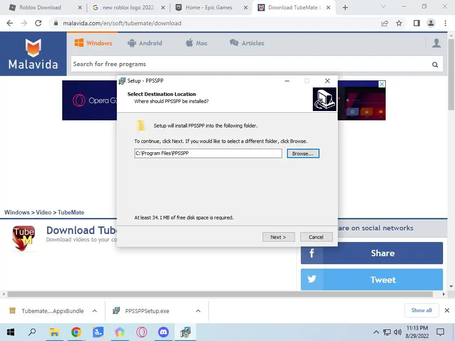Image resolution: width=455 pixels, height=341 pixels.
Task: Expand options for PPSSPPSetup.exe download
Action: click(x=198, y=311)
